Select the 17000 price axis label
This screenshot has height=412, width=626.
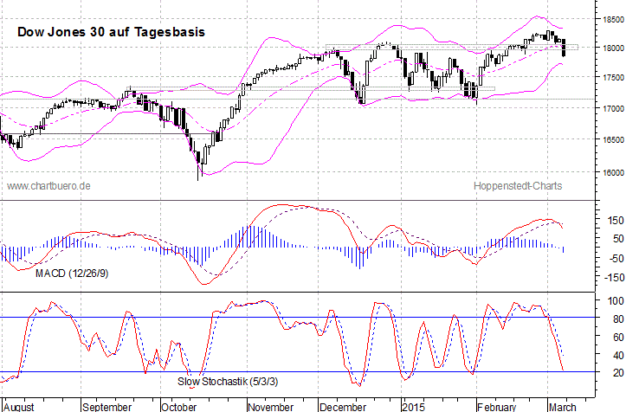point(614,108)
